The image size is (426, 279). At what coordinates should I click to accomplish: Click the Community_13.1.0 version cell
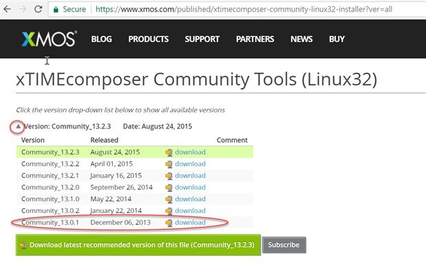point(50,199)
